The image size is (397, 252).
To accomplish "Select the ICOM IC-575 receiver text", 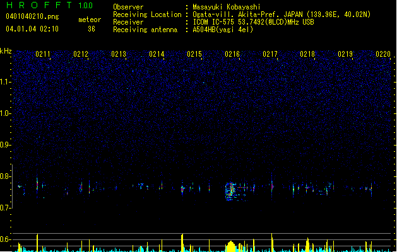I will coord(253,22).
